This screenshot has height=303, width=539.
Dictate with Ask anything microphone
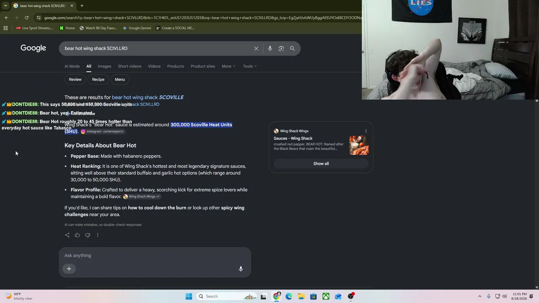tap(241, 269)
